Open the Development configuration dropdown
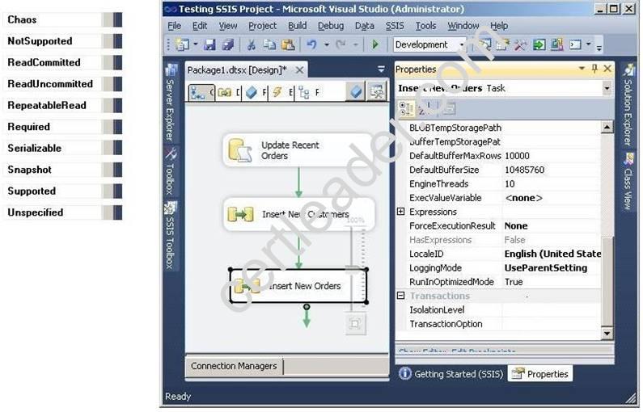This screenshot has width=643, height=412. click(x=461, y=44)
